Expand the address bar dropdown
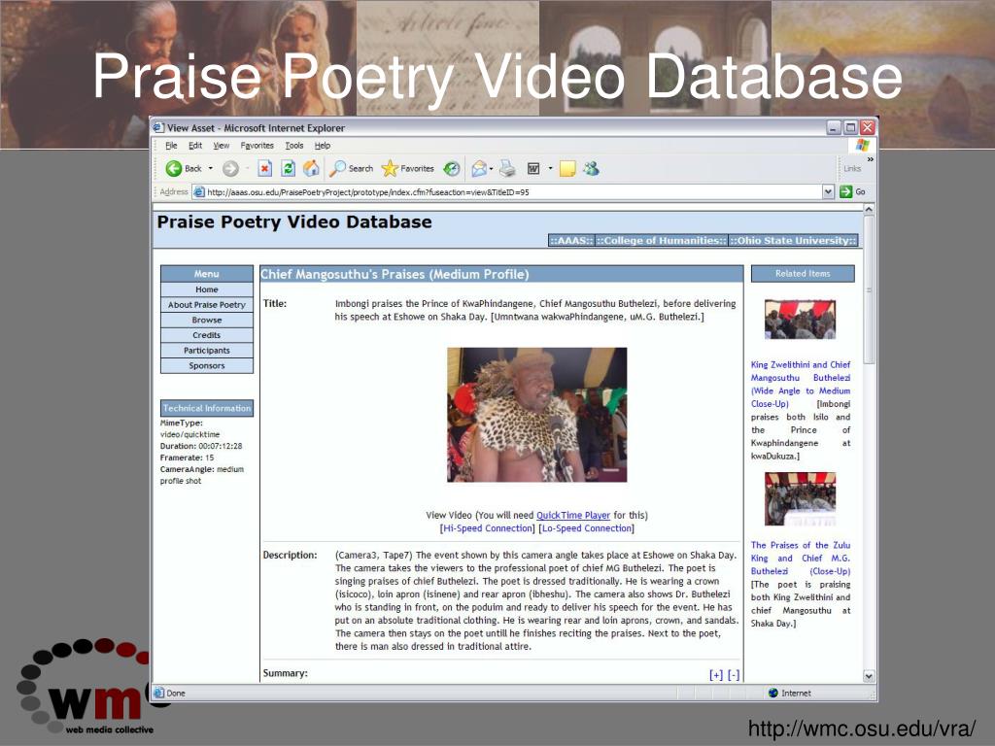The image size is (995, 746). click(828, 191)
